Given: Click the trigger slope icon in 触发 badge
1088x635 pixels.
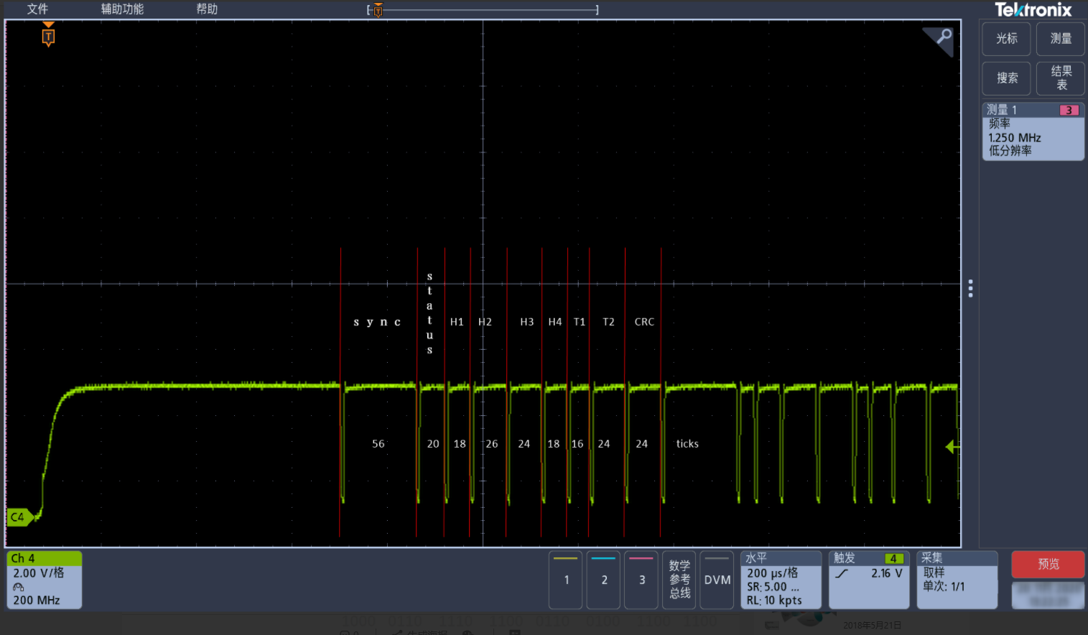Looking at the screenshot, I should (843, 573).
